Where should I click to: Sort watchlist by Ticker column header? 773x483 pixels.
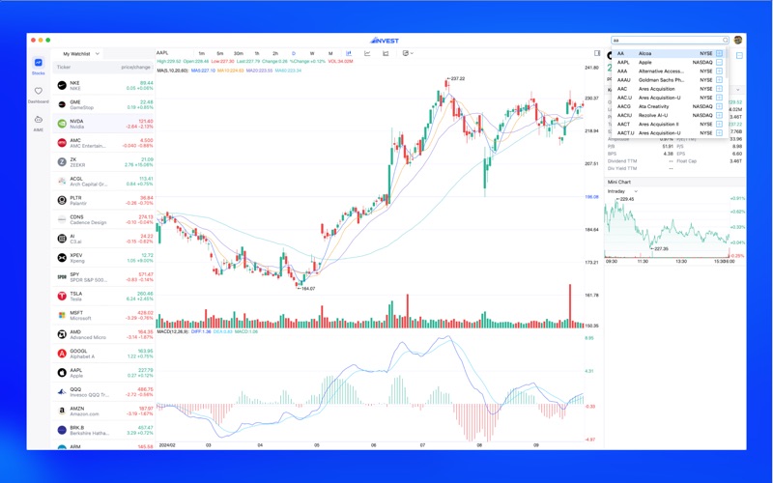pyautogui.click(x=64, y=67)
